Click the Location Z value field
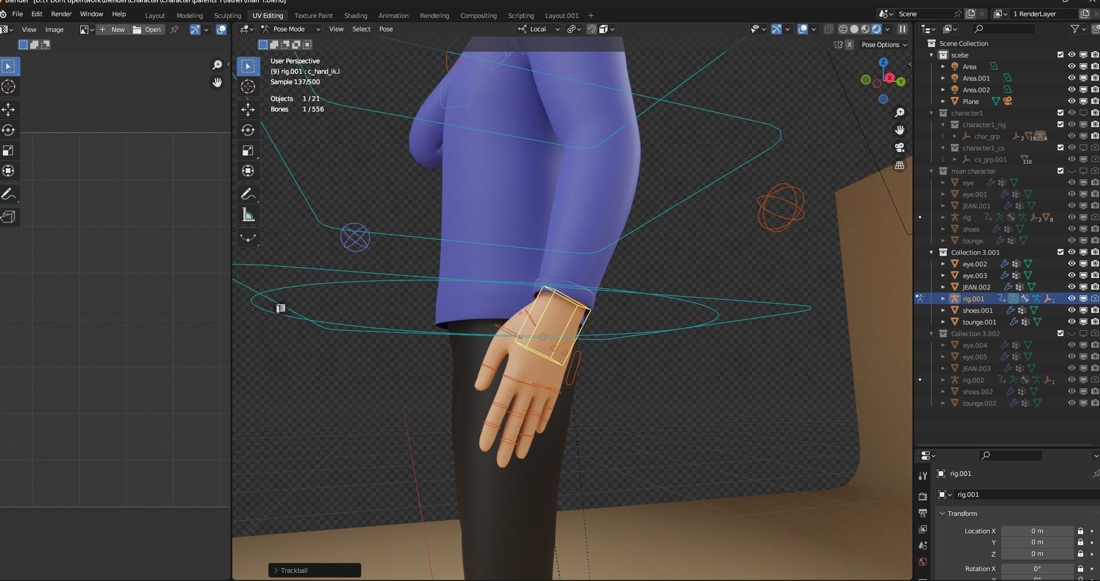The height and width of the screenshot is (581, 1100). (x=1037, y=554)
